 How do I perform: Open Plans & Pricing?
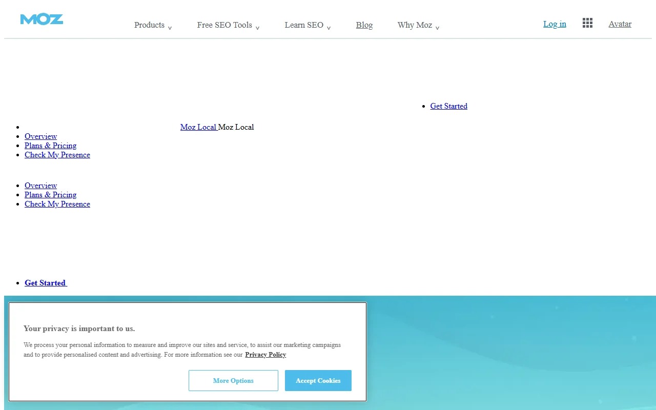[x=50, y=146]
